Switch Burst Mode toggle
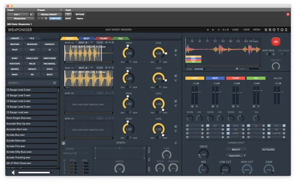Screen dimensions: 296x182 tap(268, 54)
